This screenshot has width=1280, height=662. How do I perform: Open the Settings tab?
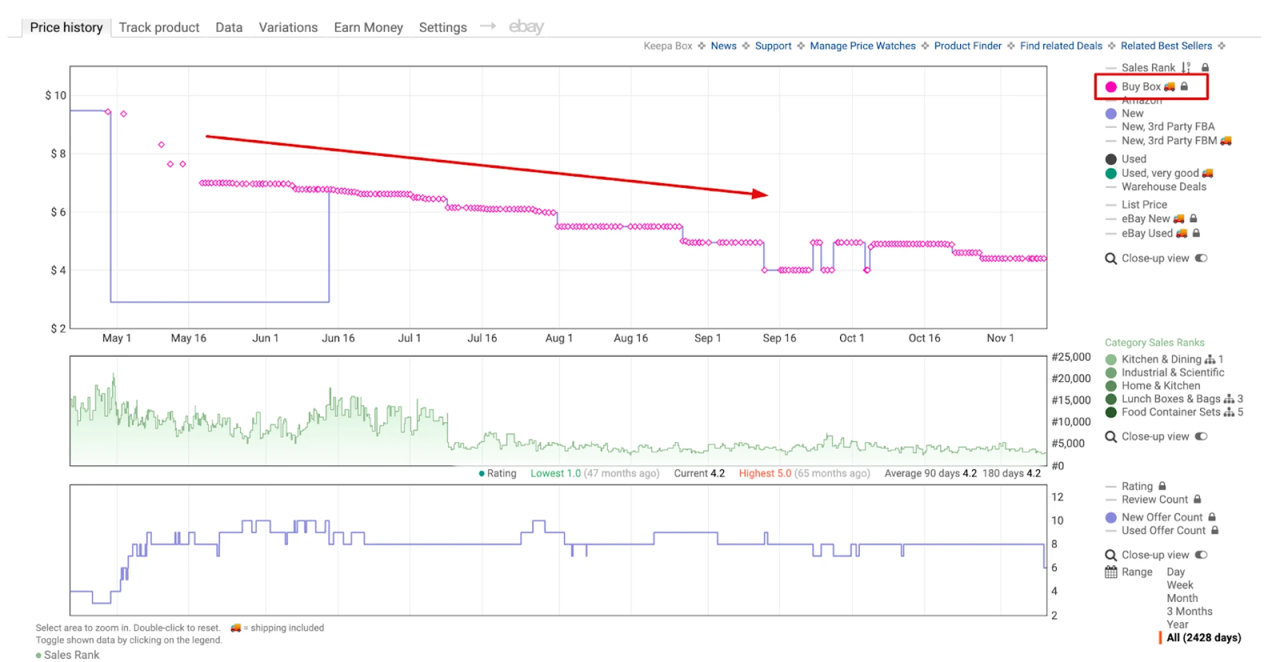coord(442,27)
